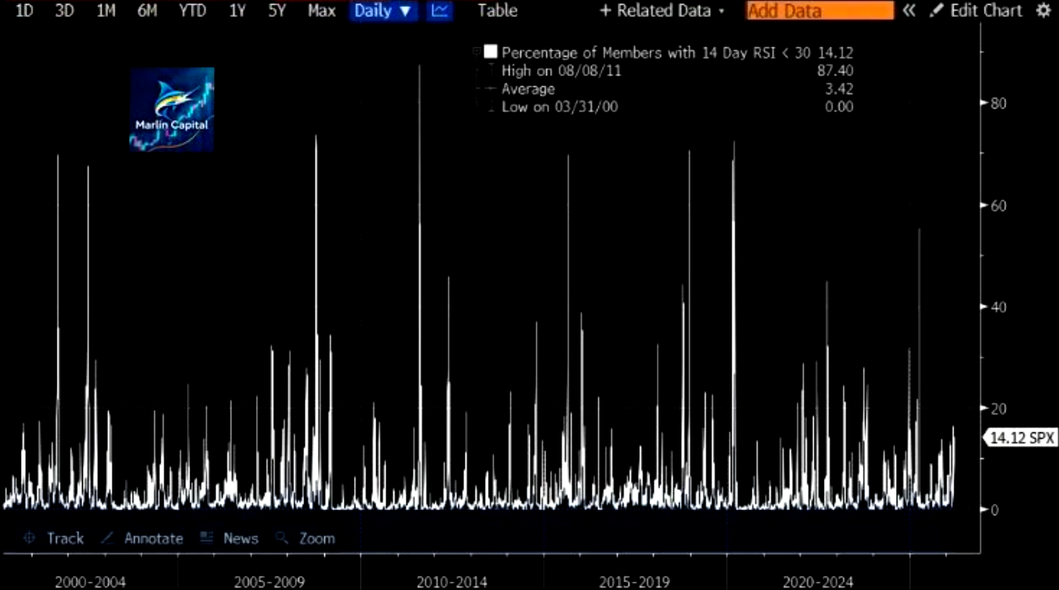Select the YTD time range
Image resolution: width=1059 pixels, height=590 pixels.
coord(192,11)
